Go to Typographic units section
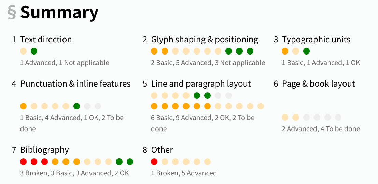Screen dimensions: 378x184 [x=316, y=40]
